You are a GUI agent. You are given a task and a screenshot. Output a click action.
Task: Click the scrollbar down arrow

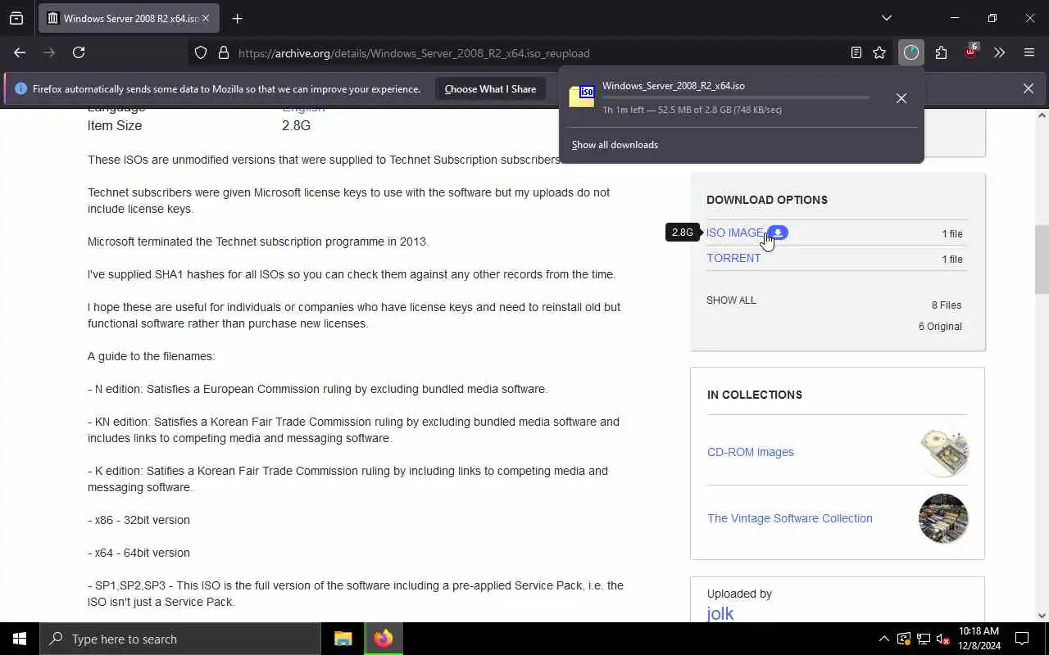1042,616
